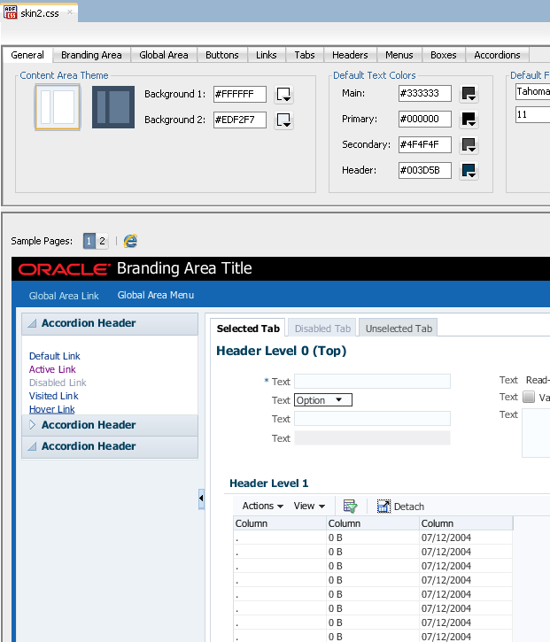Click the query-by-example filter icon in table toolbar
The height and width of the screenshot is (642, 550).
click(350, 507)
